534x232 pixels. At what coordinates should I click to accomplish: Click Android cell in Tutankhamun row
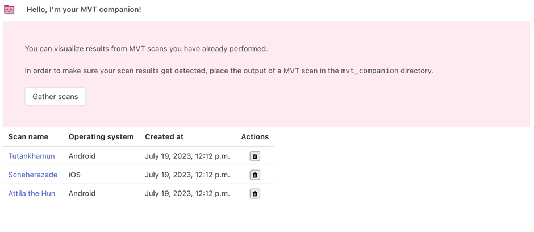click(x=82, y=156)
